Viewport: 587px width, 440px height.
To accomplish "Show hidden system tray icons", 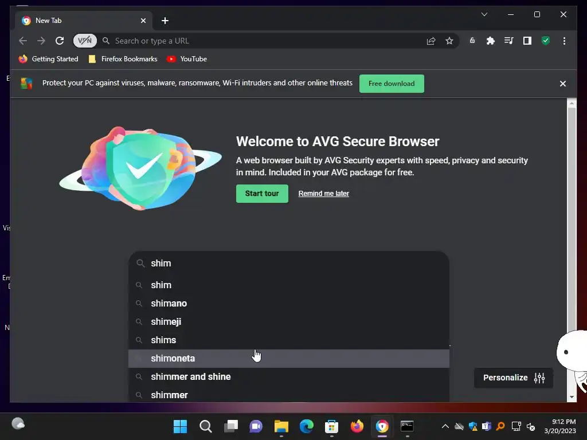I will (x=445, y=426).
